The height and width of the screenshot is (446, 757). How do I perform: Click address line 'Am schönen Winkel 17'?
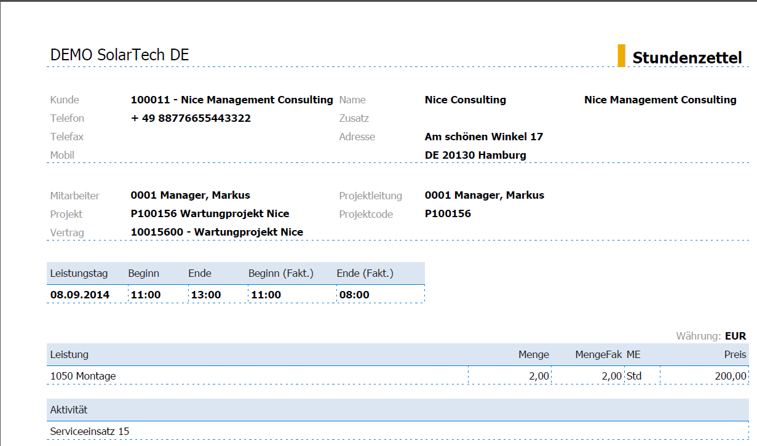484,137
